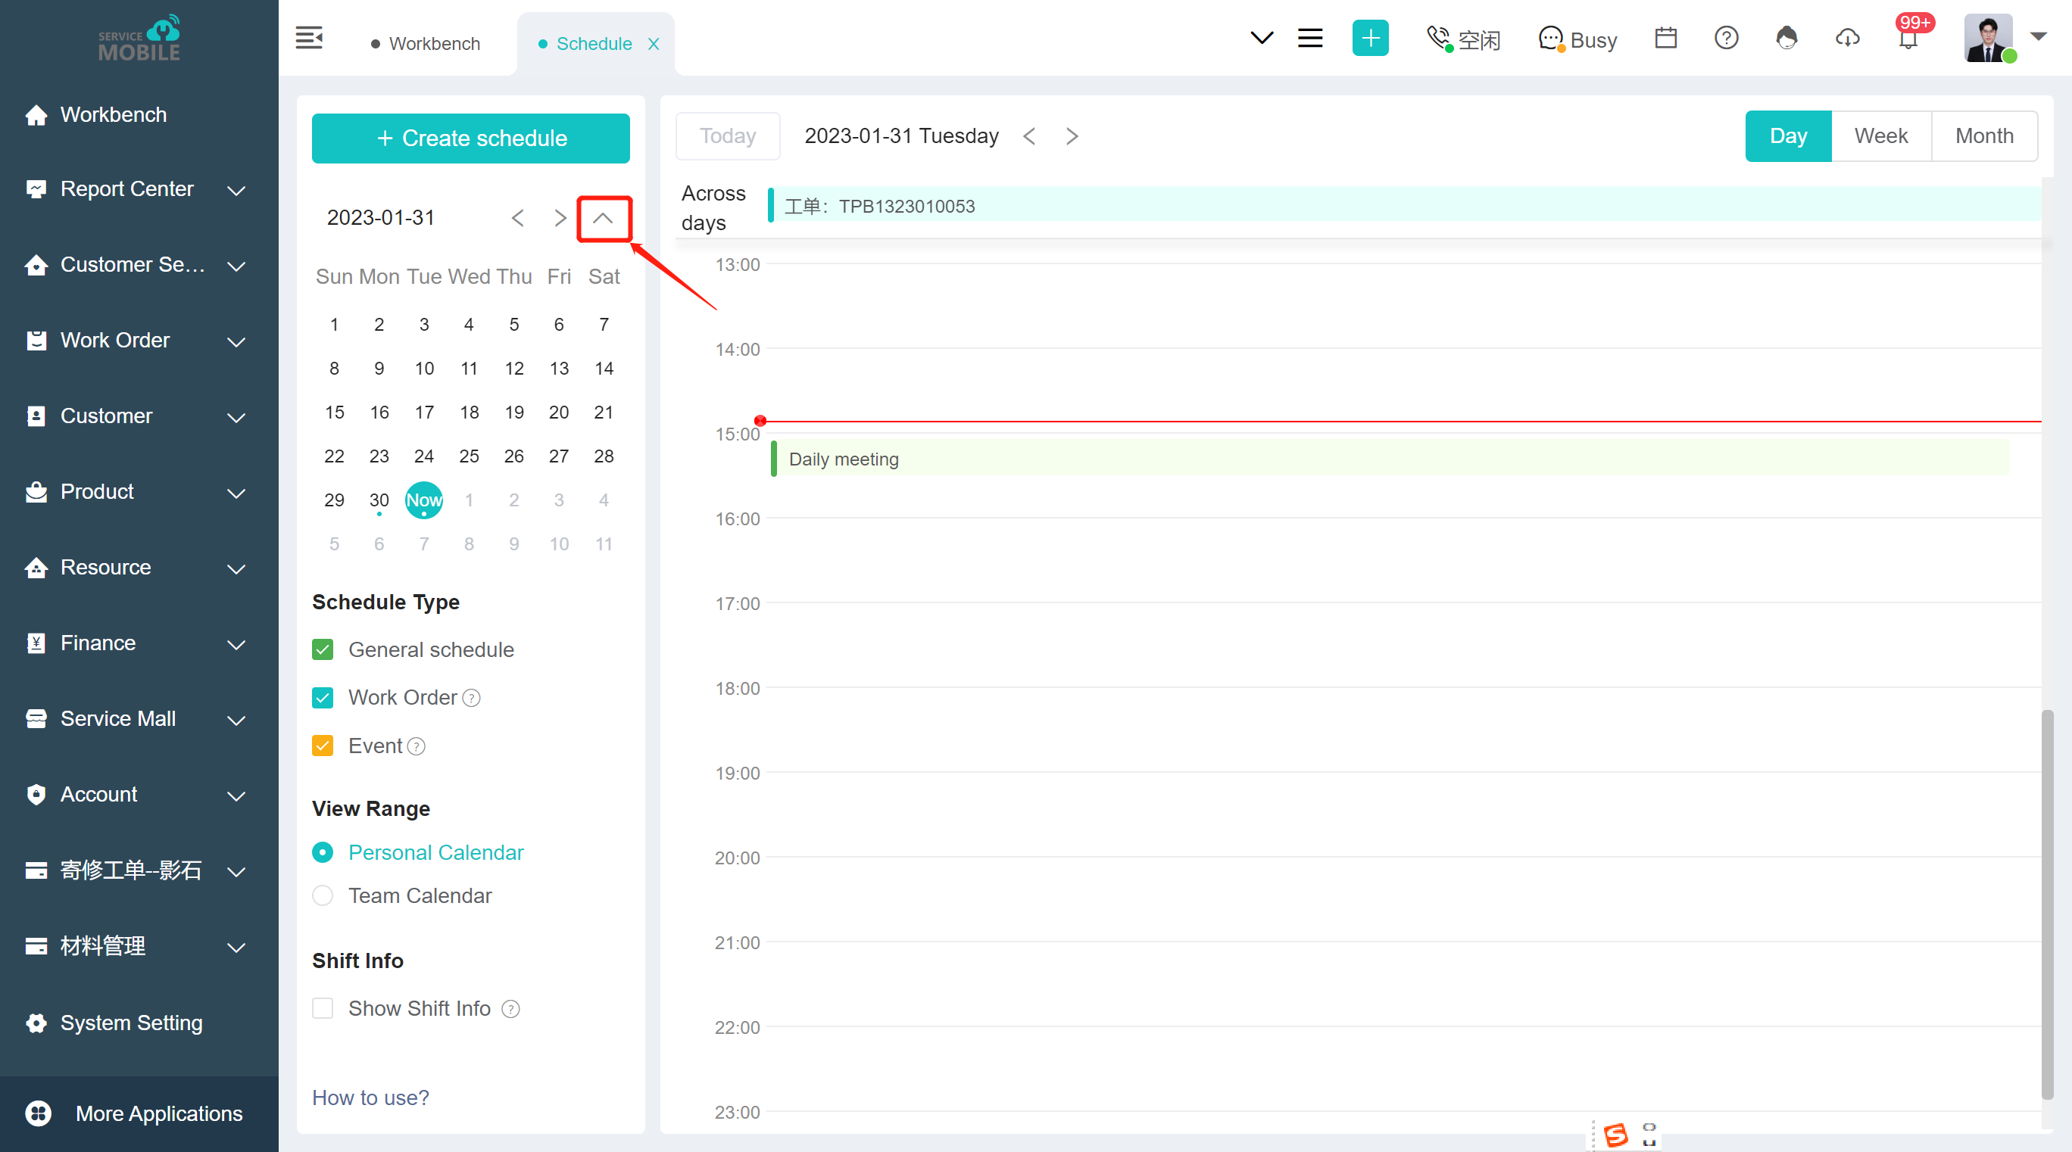The image size is (2072, 1152).
Task: Expand the Resource menu chevron
Action: pyautogui.click(x=236, y=569)
